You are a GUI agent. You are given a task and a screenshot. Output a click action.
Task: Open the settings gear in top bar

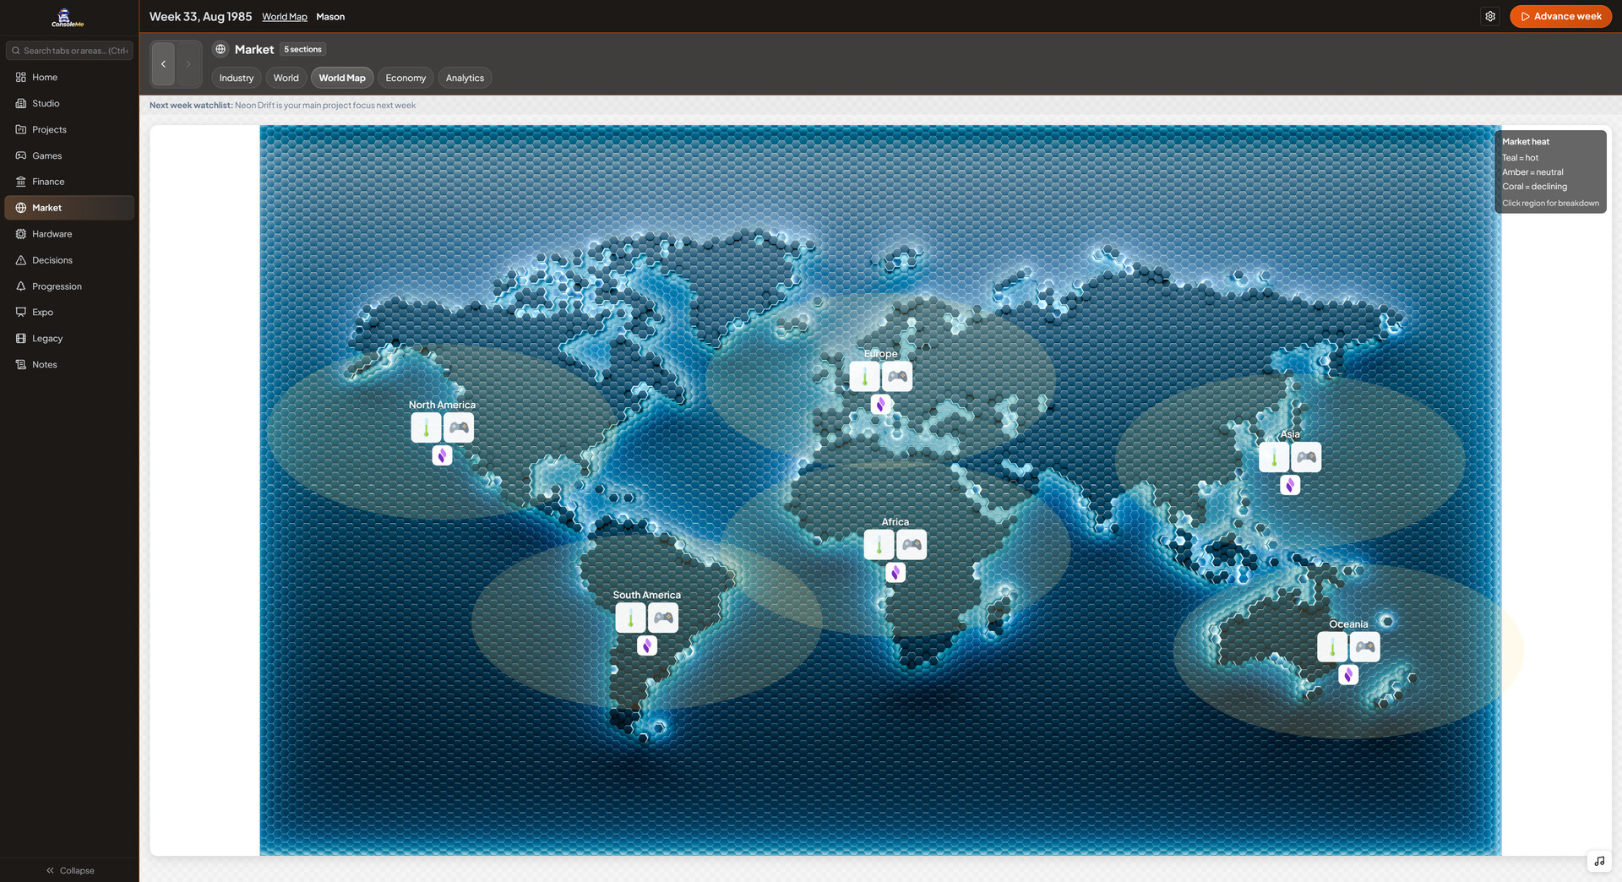pos(1490,16)
